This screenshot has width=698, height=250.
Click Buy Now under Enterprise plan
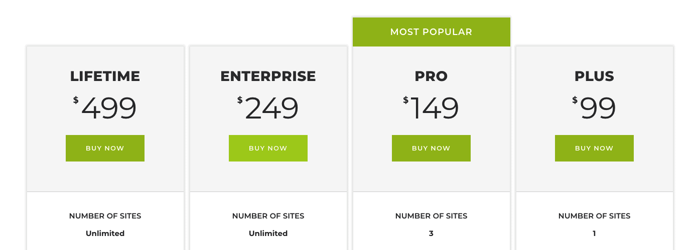[x=268, y=148]
